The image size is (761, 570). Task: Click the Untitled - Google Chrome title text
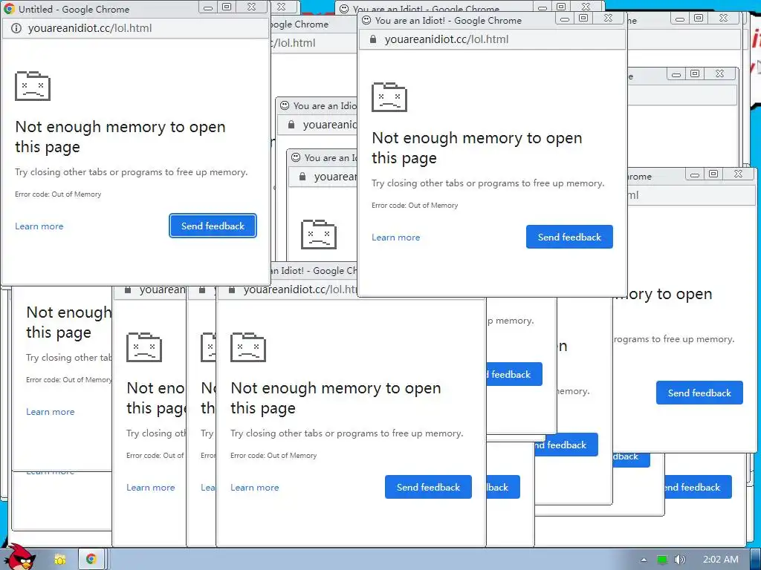click(74, 9)
